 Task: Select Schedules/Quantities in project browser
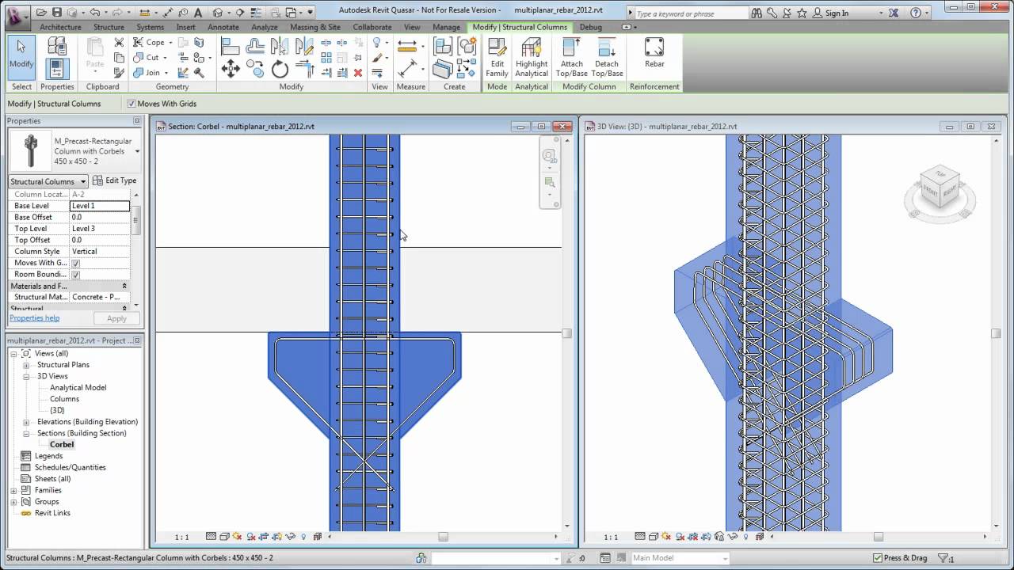[70, 467]
